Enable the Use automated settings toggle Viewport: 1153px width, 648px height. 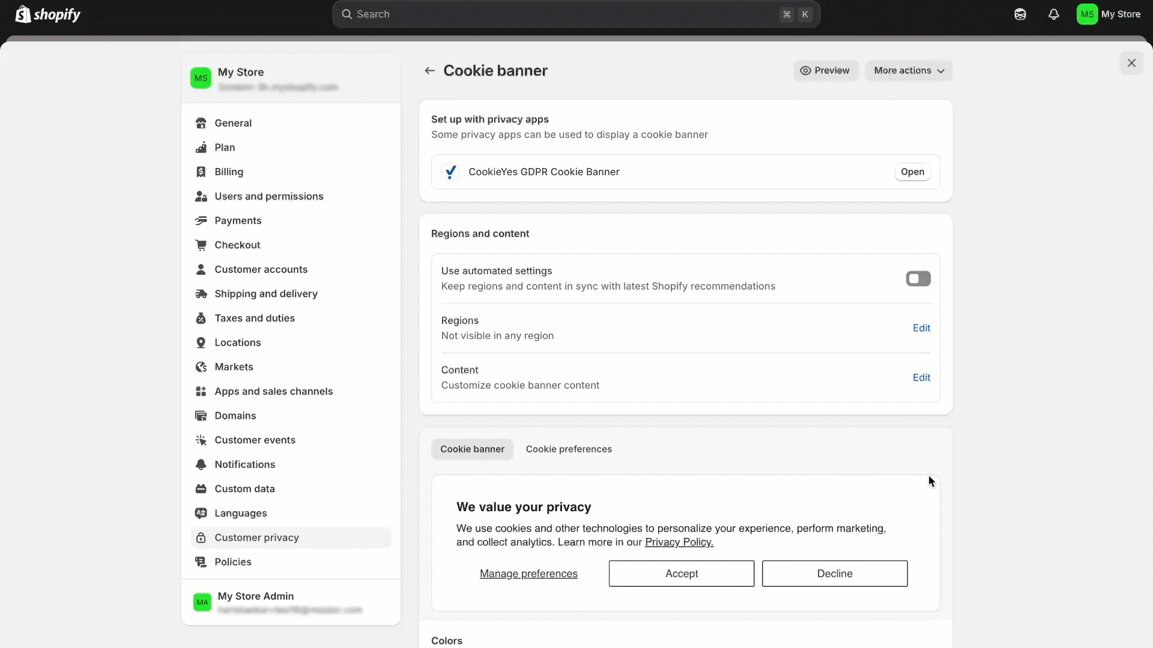coord(918,278)
